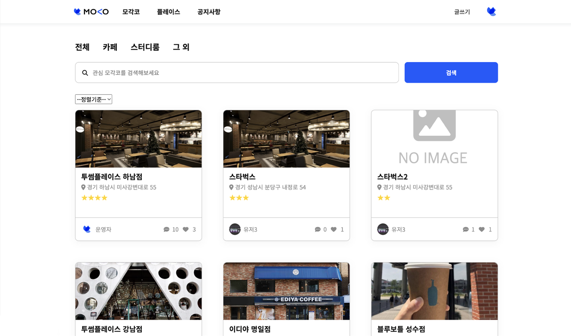571x336 pixels.
Task: Switch to the 스터디룸 tab
Action: click(x=145, y=47)
